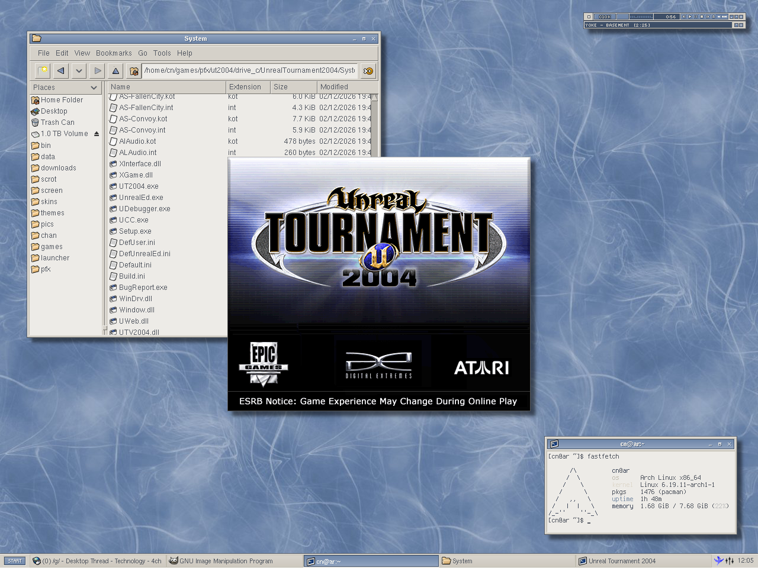The width and height of the screenshot is (758, 568).
Task: Click the Epic Games logo on splash
Action: coord(263,364)
